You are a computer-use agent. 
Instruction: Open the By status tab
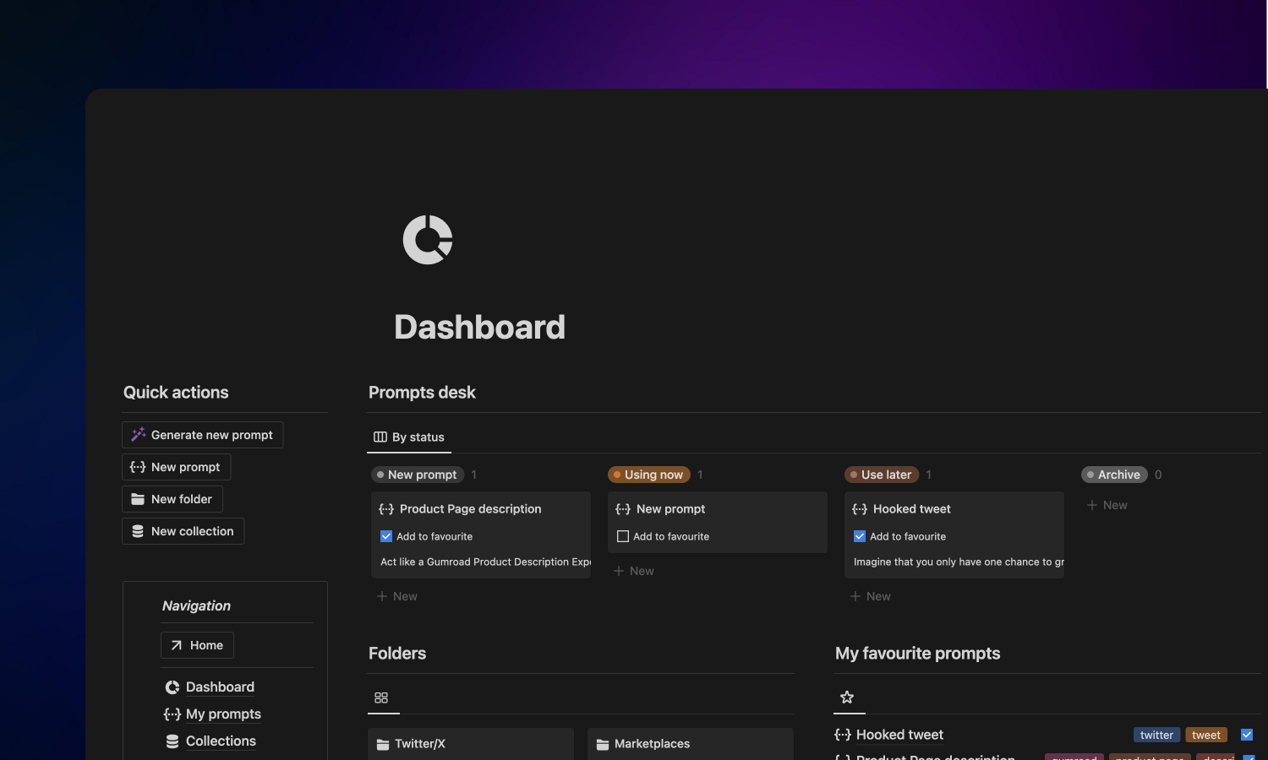(409, 437)
